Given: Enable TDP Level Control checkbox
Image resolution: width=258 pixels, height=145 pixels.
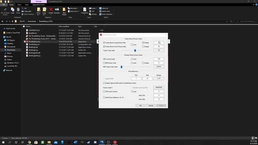Looking at the screenshot, I should [x=104, y=91].
